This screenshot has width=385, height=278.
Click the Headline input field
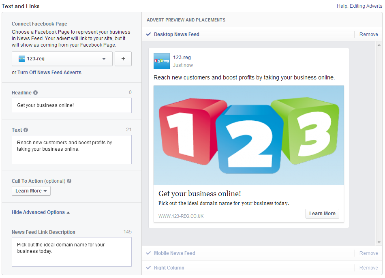[x=72, y=105]
